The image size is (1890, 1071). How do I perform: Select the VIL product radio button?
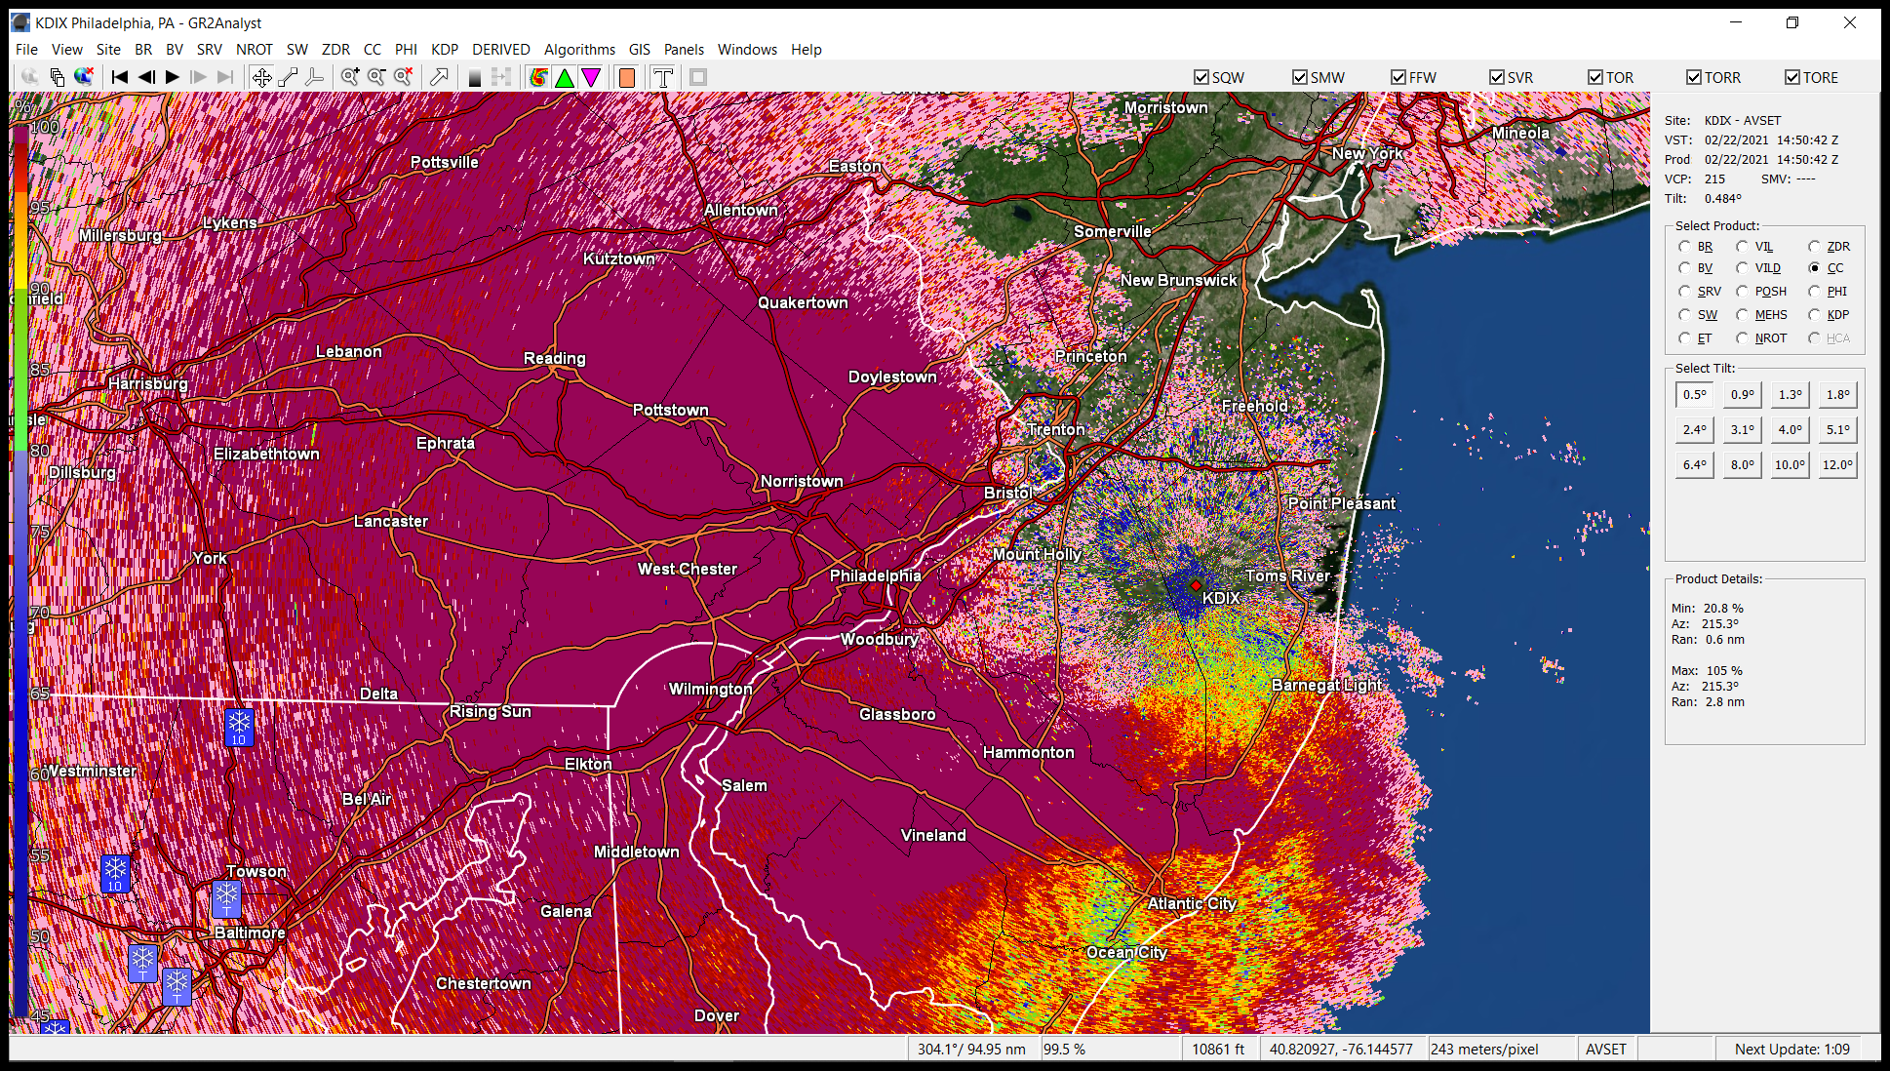click(1742, 247)
